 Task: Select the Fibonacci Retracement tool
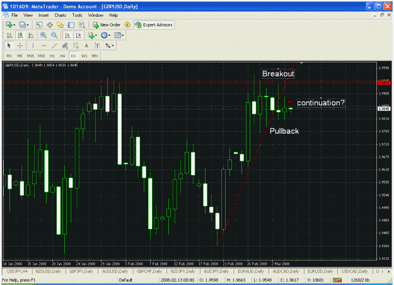[x=76, y=46]
